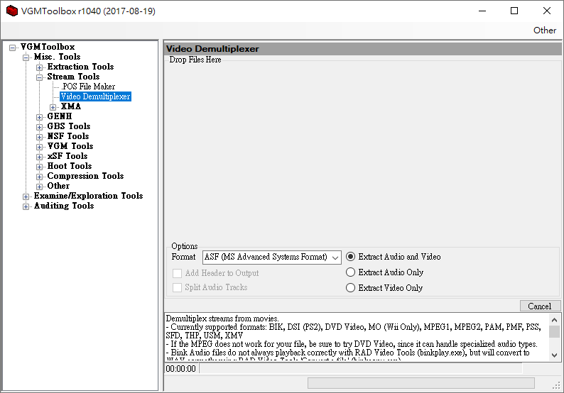
Task: Click description box scroll down arrow
Action: pos(554,355)
